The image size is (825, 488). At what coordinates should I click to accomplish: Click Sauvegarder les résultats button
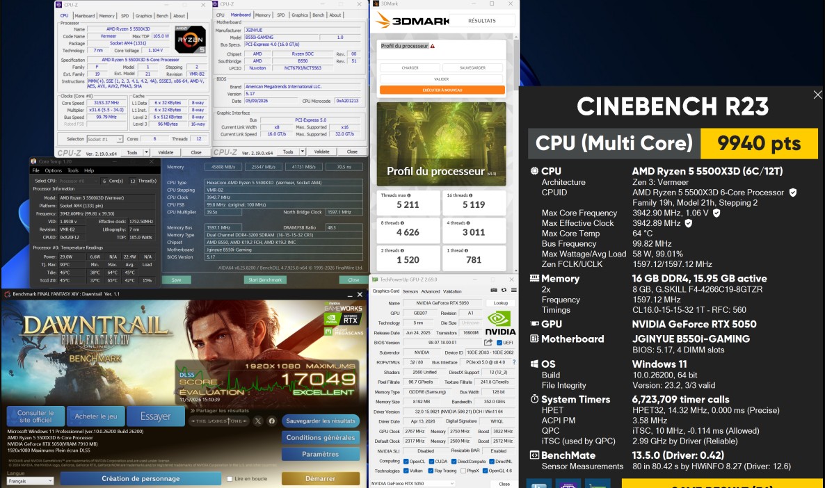pyautogui.click(x=321, y=421)
